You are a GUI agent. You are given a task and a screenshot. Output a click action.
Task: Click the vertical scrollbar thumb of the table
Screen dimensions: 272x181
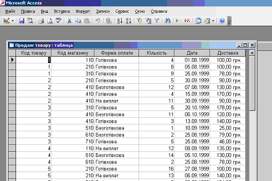click(x=252, y=83)
